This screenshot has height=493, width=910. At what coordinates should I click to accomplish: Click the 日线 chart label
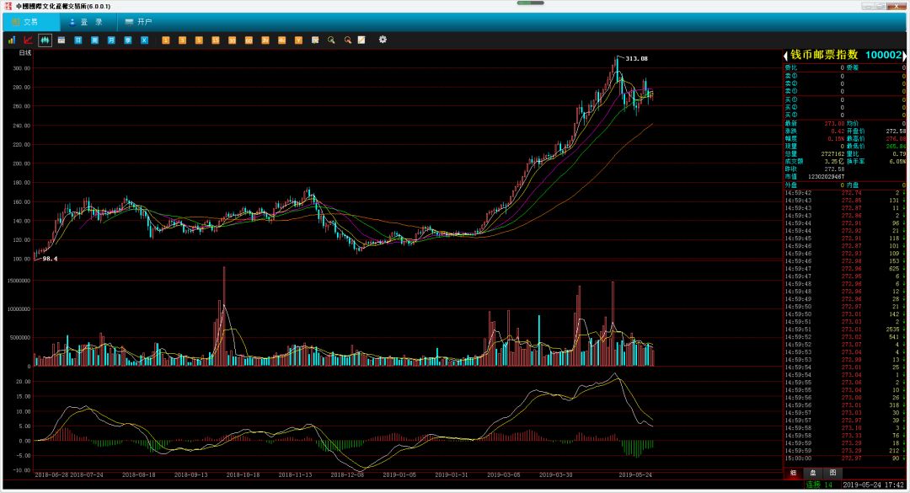click(25, 53)
